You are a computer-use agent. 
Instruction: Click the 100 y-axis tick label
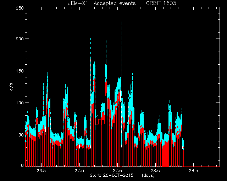point(20,103)
